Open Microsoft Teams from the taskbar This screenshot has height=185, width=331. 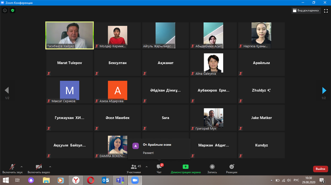coord(120,180)
